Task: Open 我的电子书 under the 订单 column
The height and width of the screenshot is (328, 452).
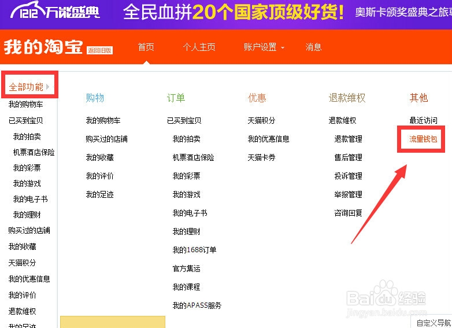Action: point(190,213)
